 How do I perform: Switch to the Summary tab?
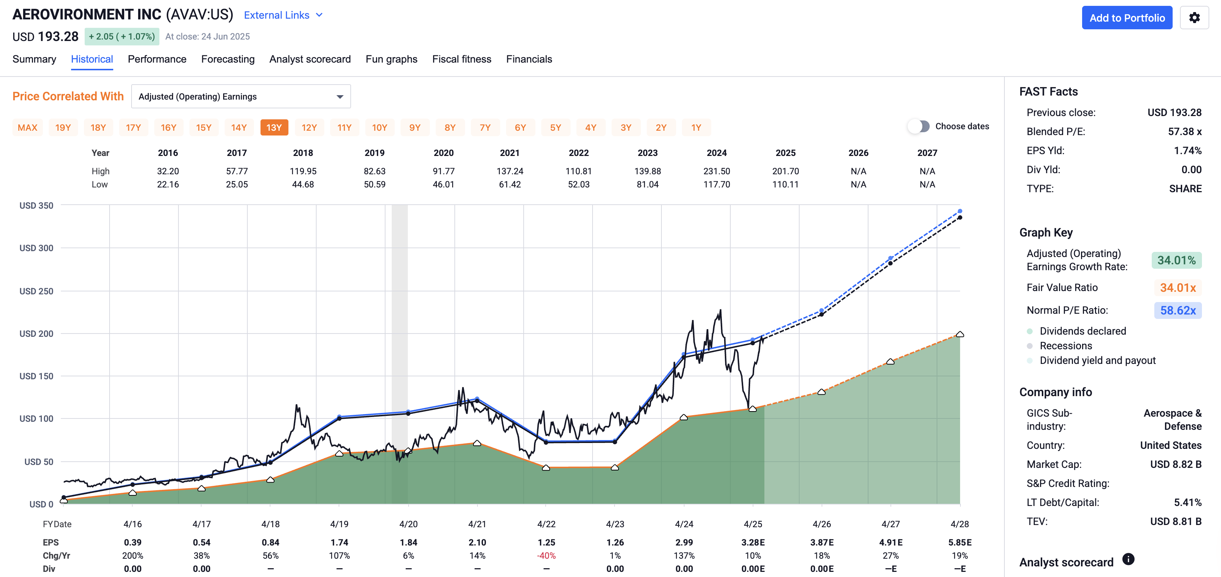[x=34, y=59]
